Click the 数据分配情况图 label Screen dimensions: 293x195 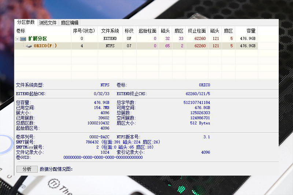56,169
